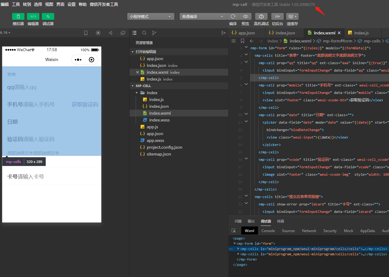The image size is (389, 277).
Task: Click the 获取验证码 button in simulator
Action: point(85,104)
